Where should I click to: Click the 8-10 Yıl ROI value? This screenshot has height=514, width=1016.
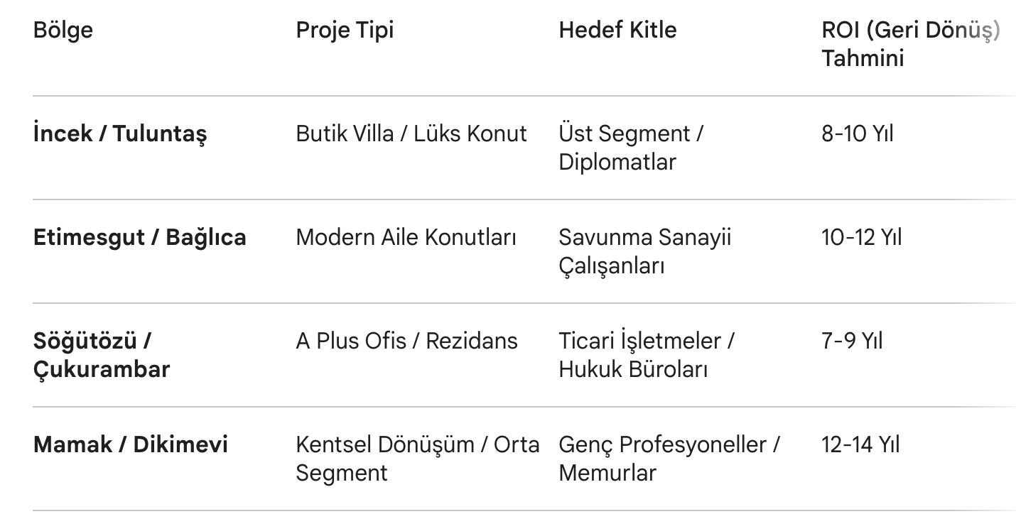coord(858,133)
